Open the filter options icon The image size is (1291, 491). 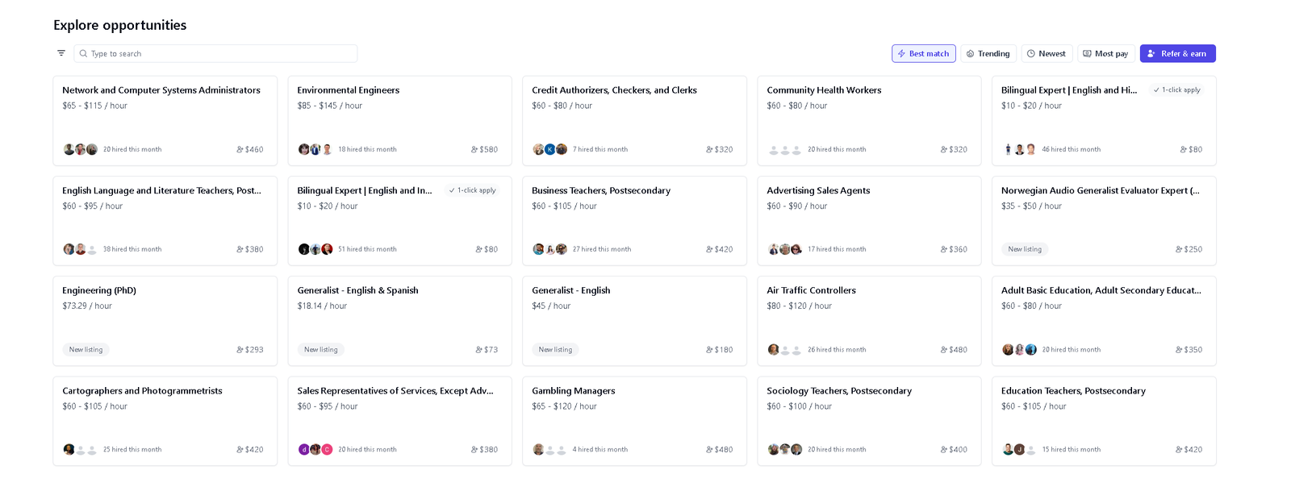point(61,53)
